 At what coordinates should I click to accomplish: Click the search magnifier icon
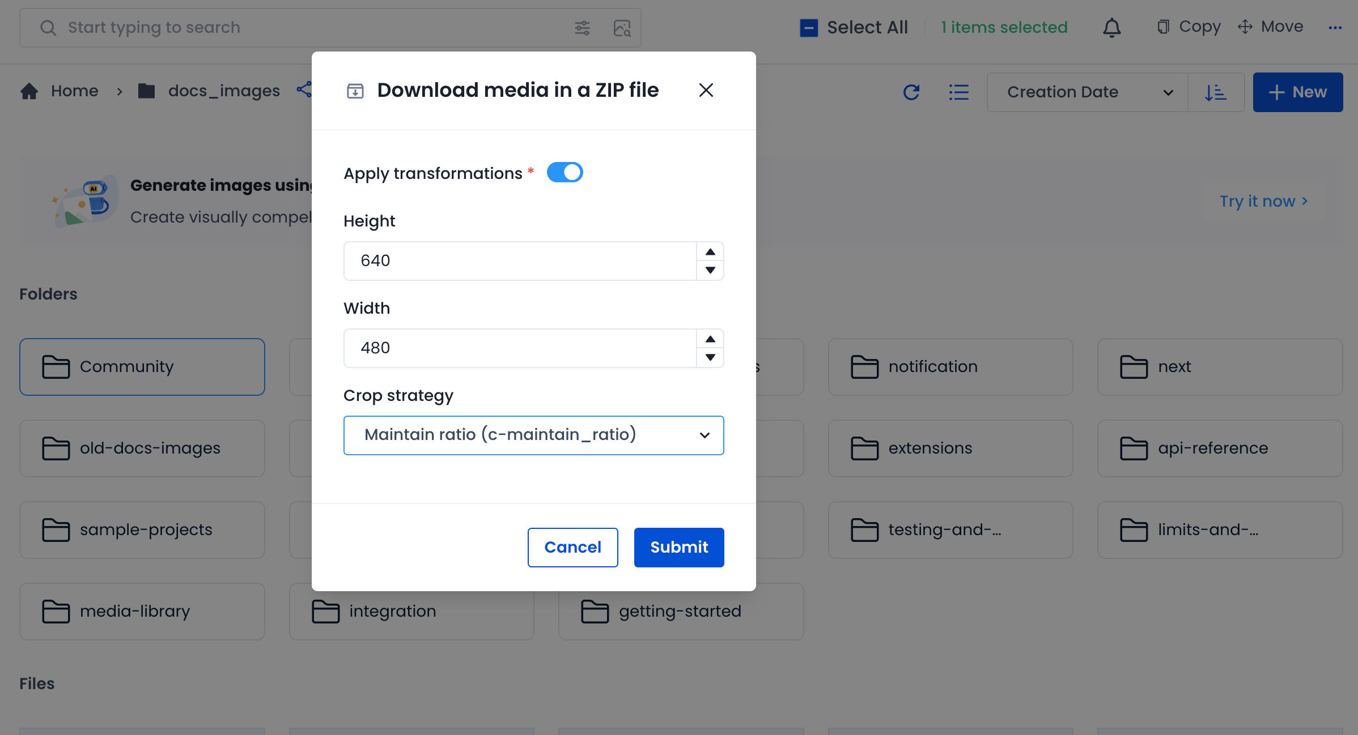(48, 28)
